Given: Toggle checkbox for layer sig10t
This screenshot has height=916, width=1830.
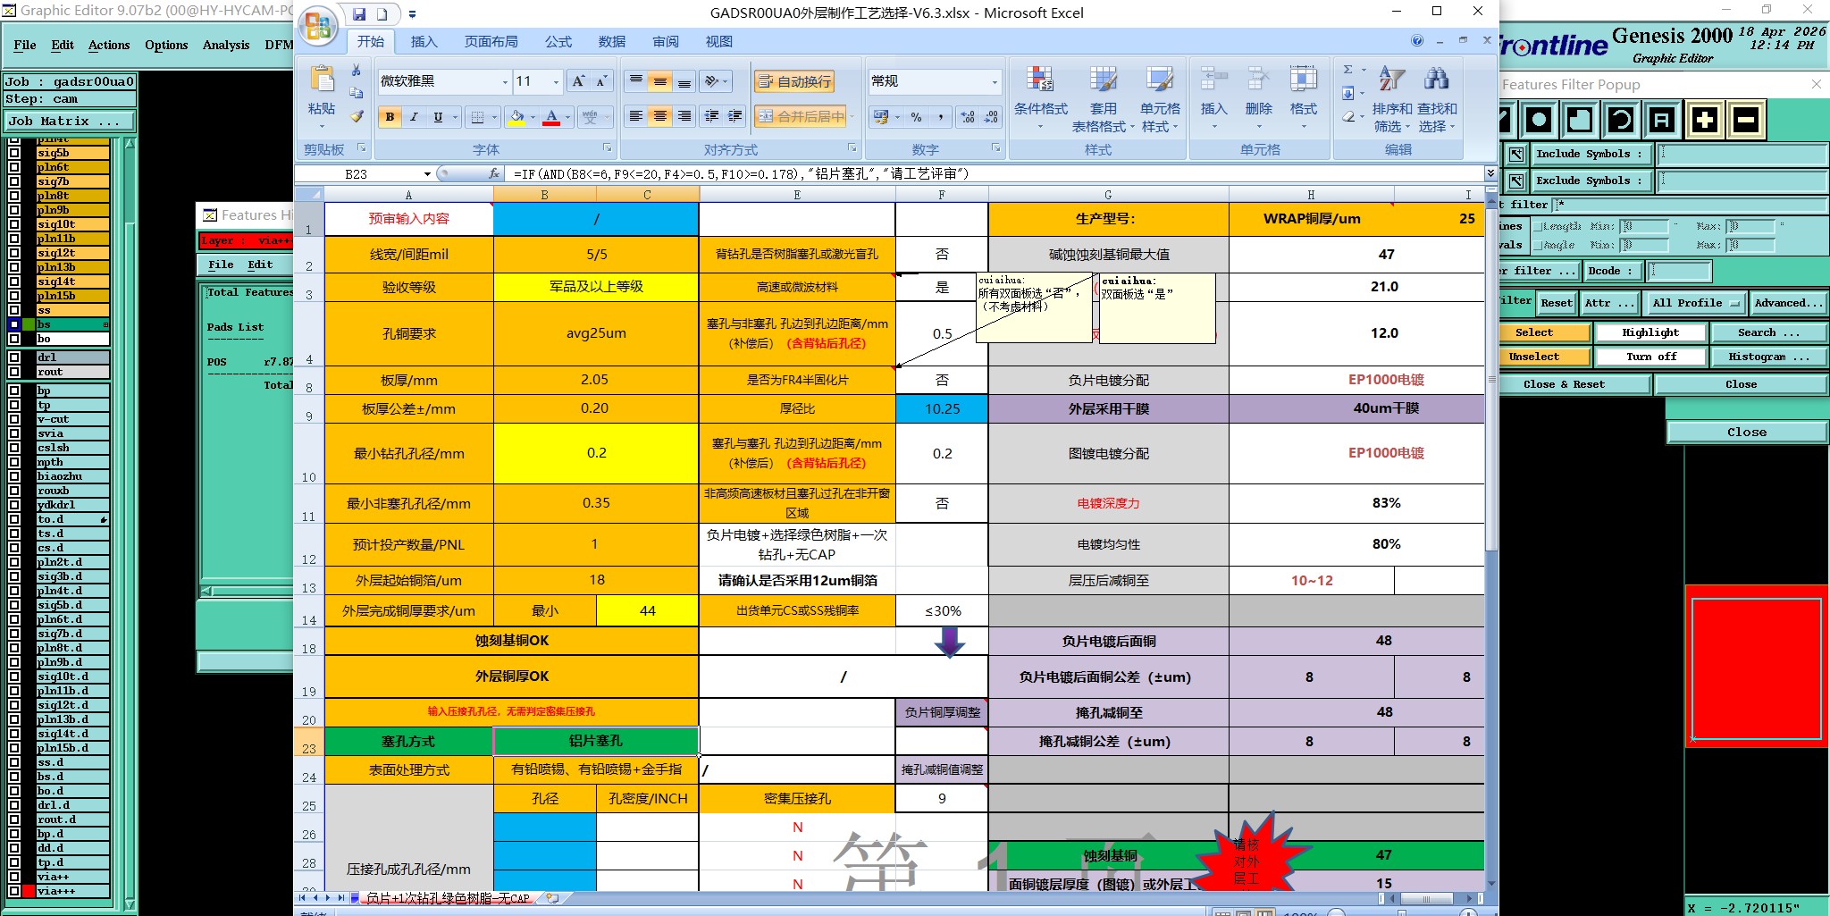Looking at the screenshot, I should click(x=14, y=224).
